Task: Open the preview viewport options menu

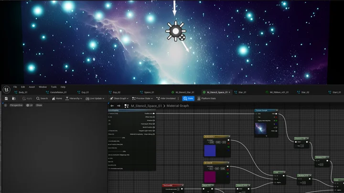Action: [5, 105]
